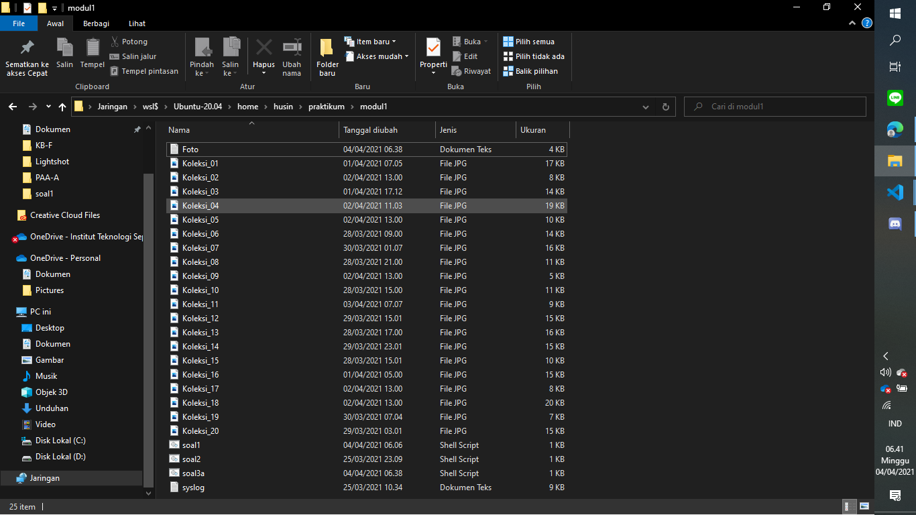916x515 pixels.
Task: Sort files by Ukuran column header
Action: 542,130
